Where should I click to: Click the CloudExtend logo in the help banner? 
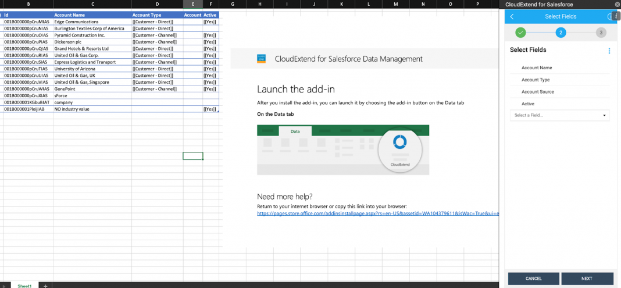tap(262, 59)
